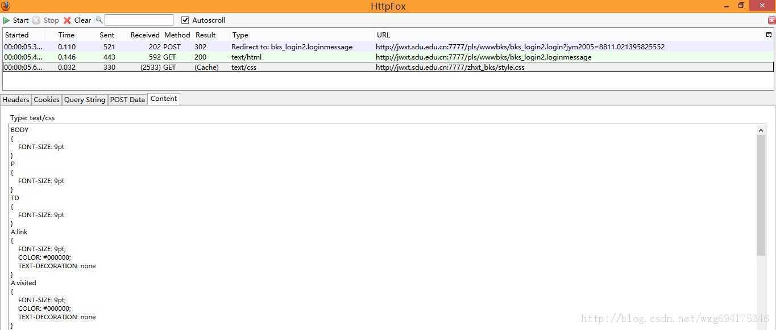
Task: Click the (2533) received value
Action: tap(151, 67)
